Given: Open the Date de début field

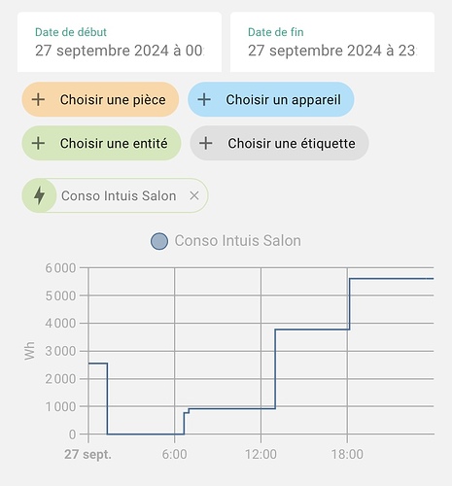Looking at the screenshot, I should click(x=120, y=42).
